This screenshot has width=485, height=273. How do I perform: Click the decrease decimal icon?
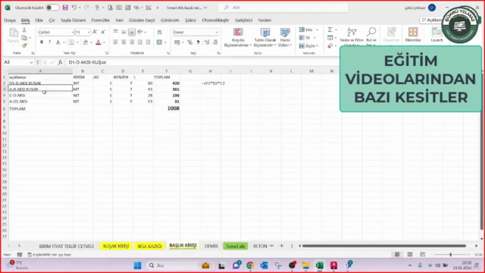pyautogui.click(x=215, y=42)
